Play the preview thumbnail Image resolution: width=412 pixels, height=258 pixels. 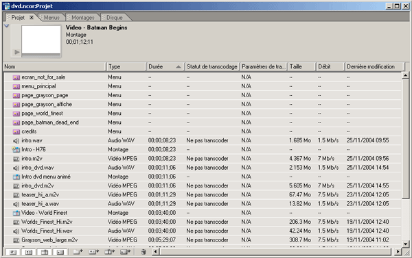pyautogui.click(x=16, y=52)
